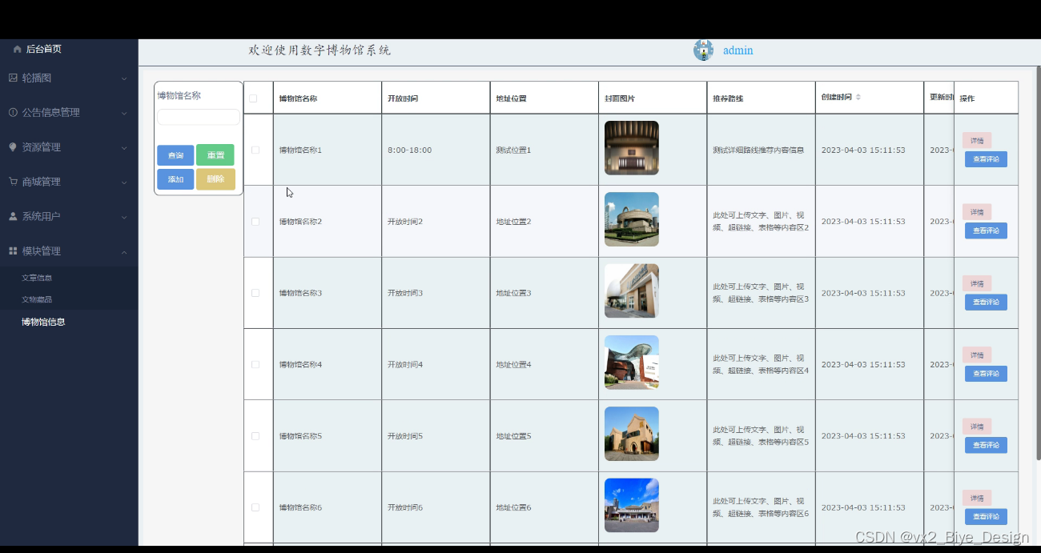Open the 轮播图 menu label

tap(37, 78)
